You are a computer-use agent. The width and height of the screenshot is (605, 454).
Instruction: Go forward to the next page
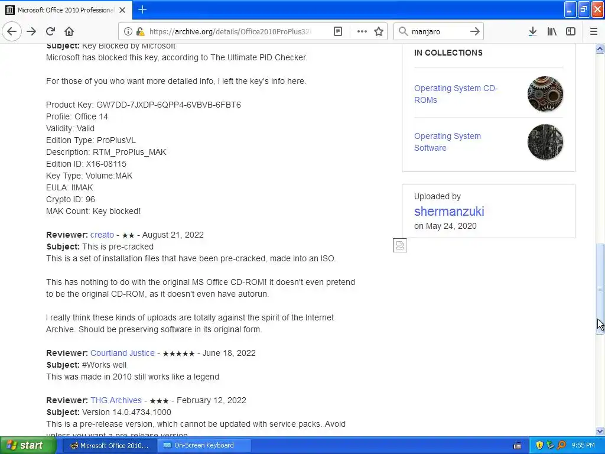click(x=32, y=31)
